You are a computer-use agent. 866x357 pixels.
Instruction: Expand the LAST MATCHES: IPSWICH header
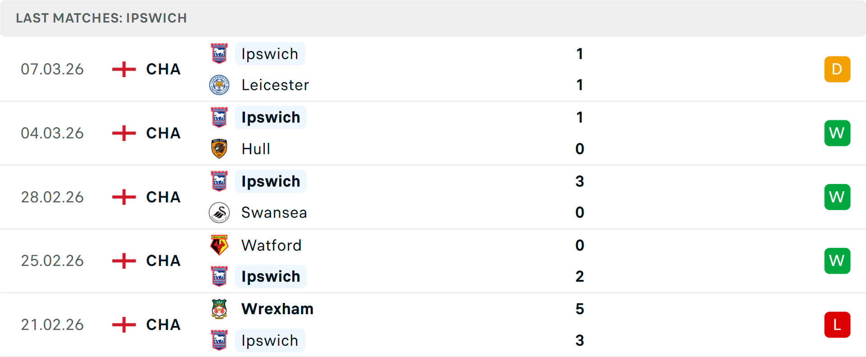coord(101,18)
